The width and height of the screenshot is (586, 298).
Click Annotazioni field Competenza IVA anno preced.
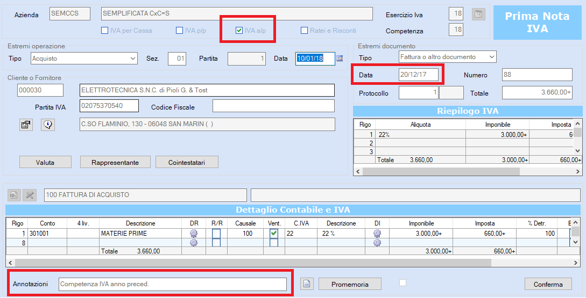(x=173, y=284)
